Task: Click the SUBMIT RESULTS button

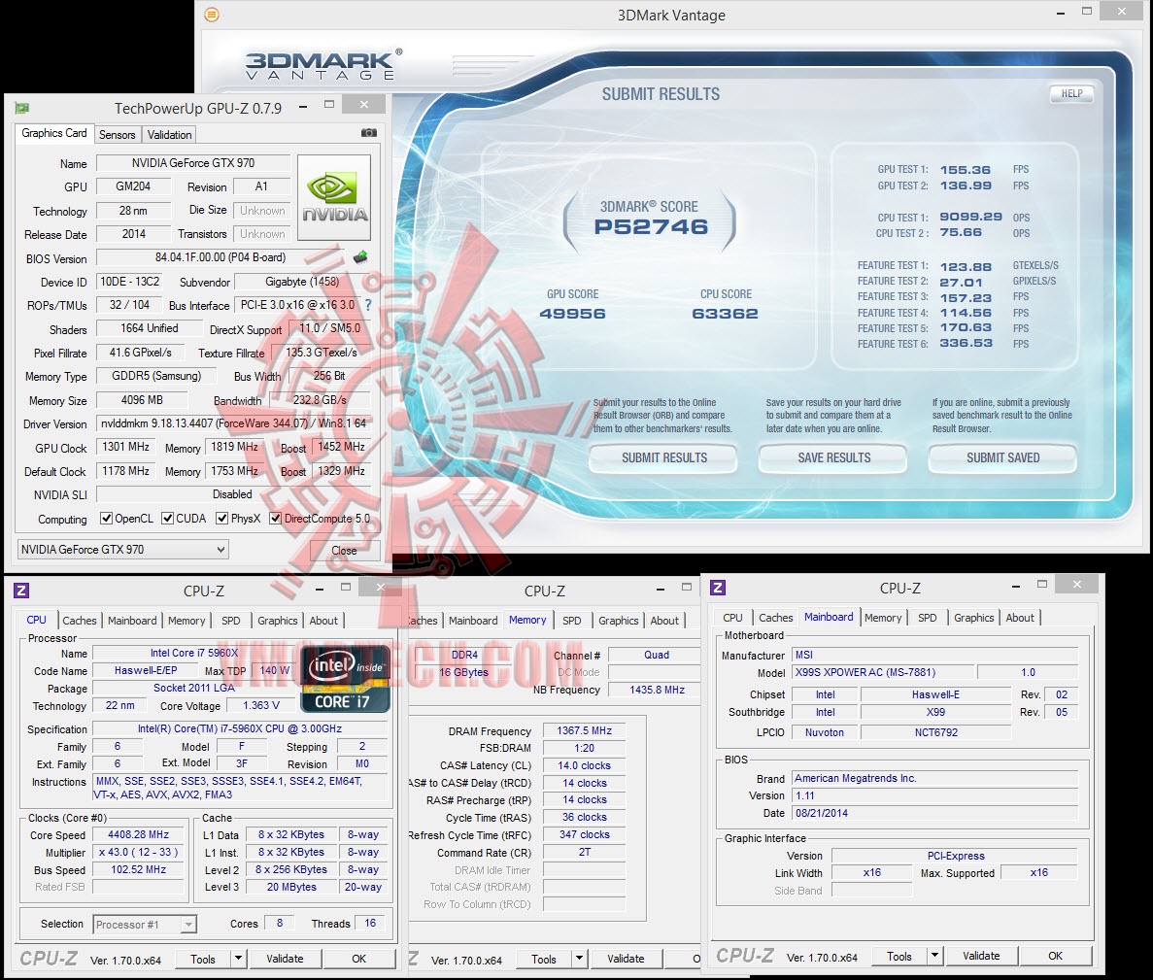Action: coord(664,458)
